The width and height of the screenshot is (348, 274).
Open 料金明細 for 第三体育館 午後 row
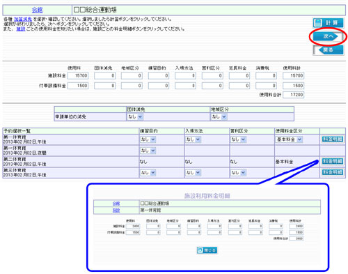(333, 172)
